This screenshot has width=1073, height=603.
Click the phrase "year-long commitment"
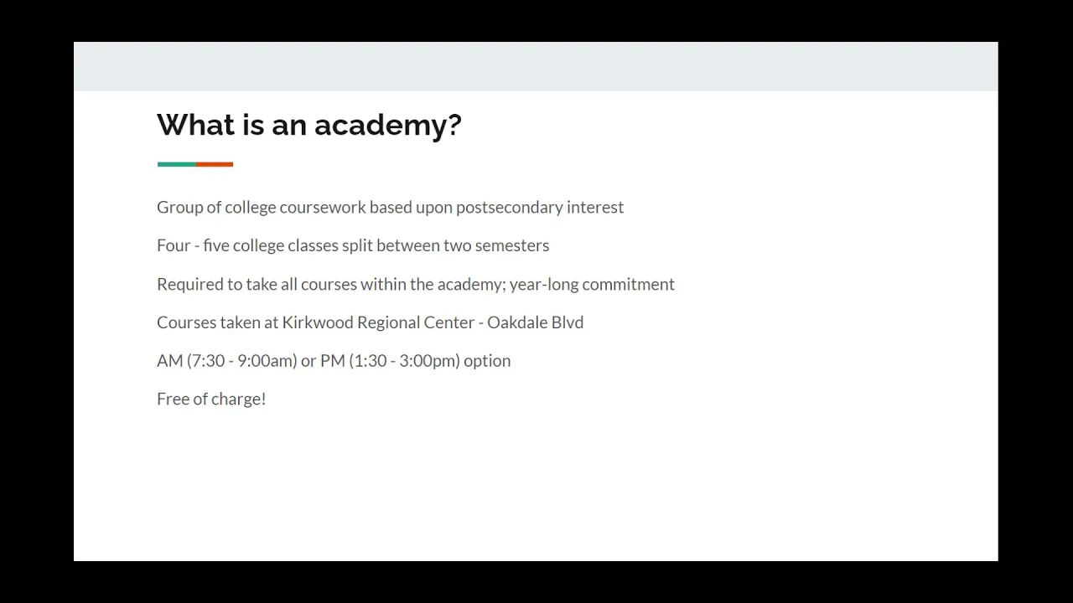pos(592,284)
